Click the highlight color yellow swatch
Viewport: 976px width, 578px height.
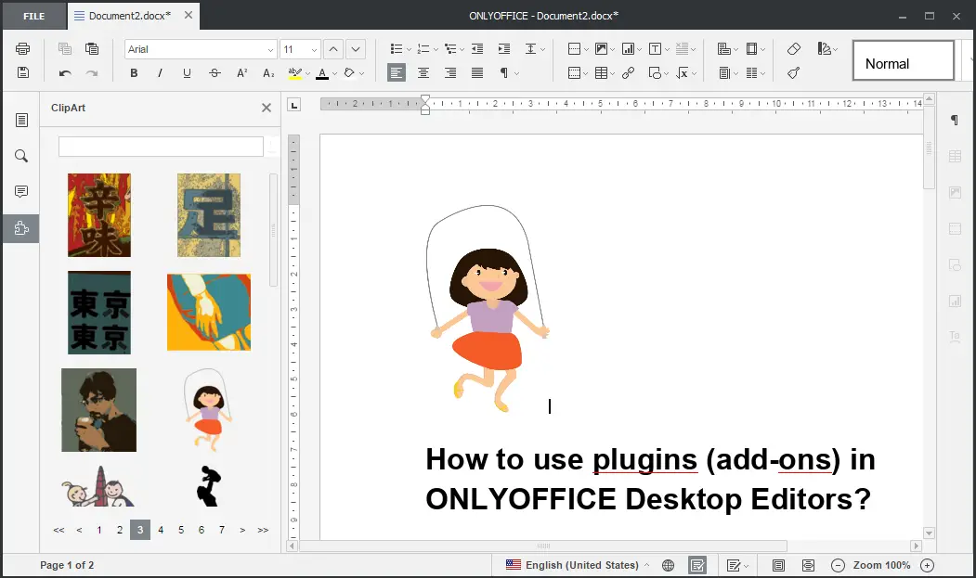coord(294,72)
